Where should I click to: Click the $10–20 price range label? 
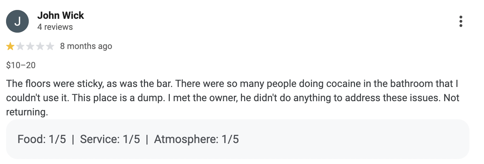tap(21, 65)
